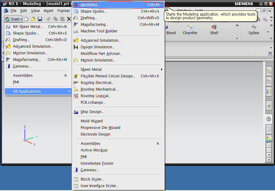Screen dimensions: 275x191
Task: Click sidebar scroll-to-bottom arrow button
Action: pyautogui.click(x=269, y=160)
